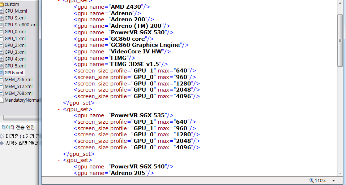Select the CPU_S.xml file
346x185 pixels.
pos(15,18)
